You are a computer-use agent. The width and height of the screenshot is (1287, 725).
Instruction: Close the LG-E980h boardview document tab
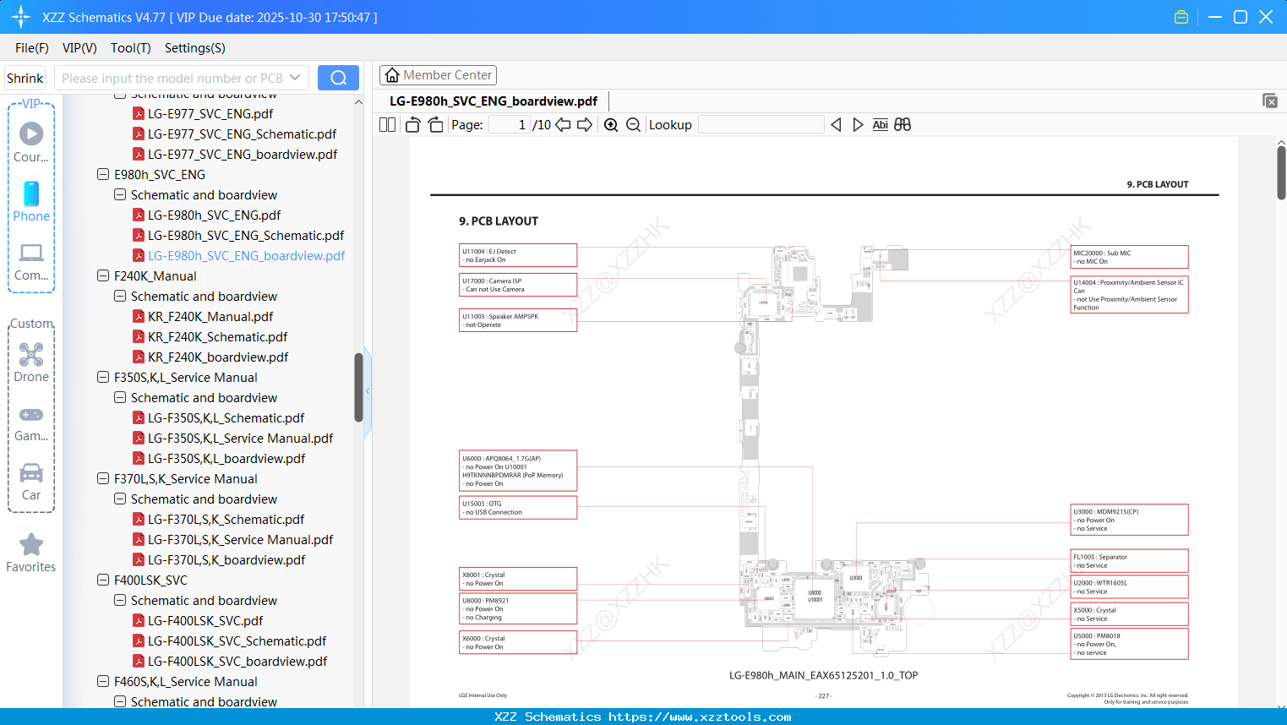1269,101
